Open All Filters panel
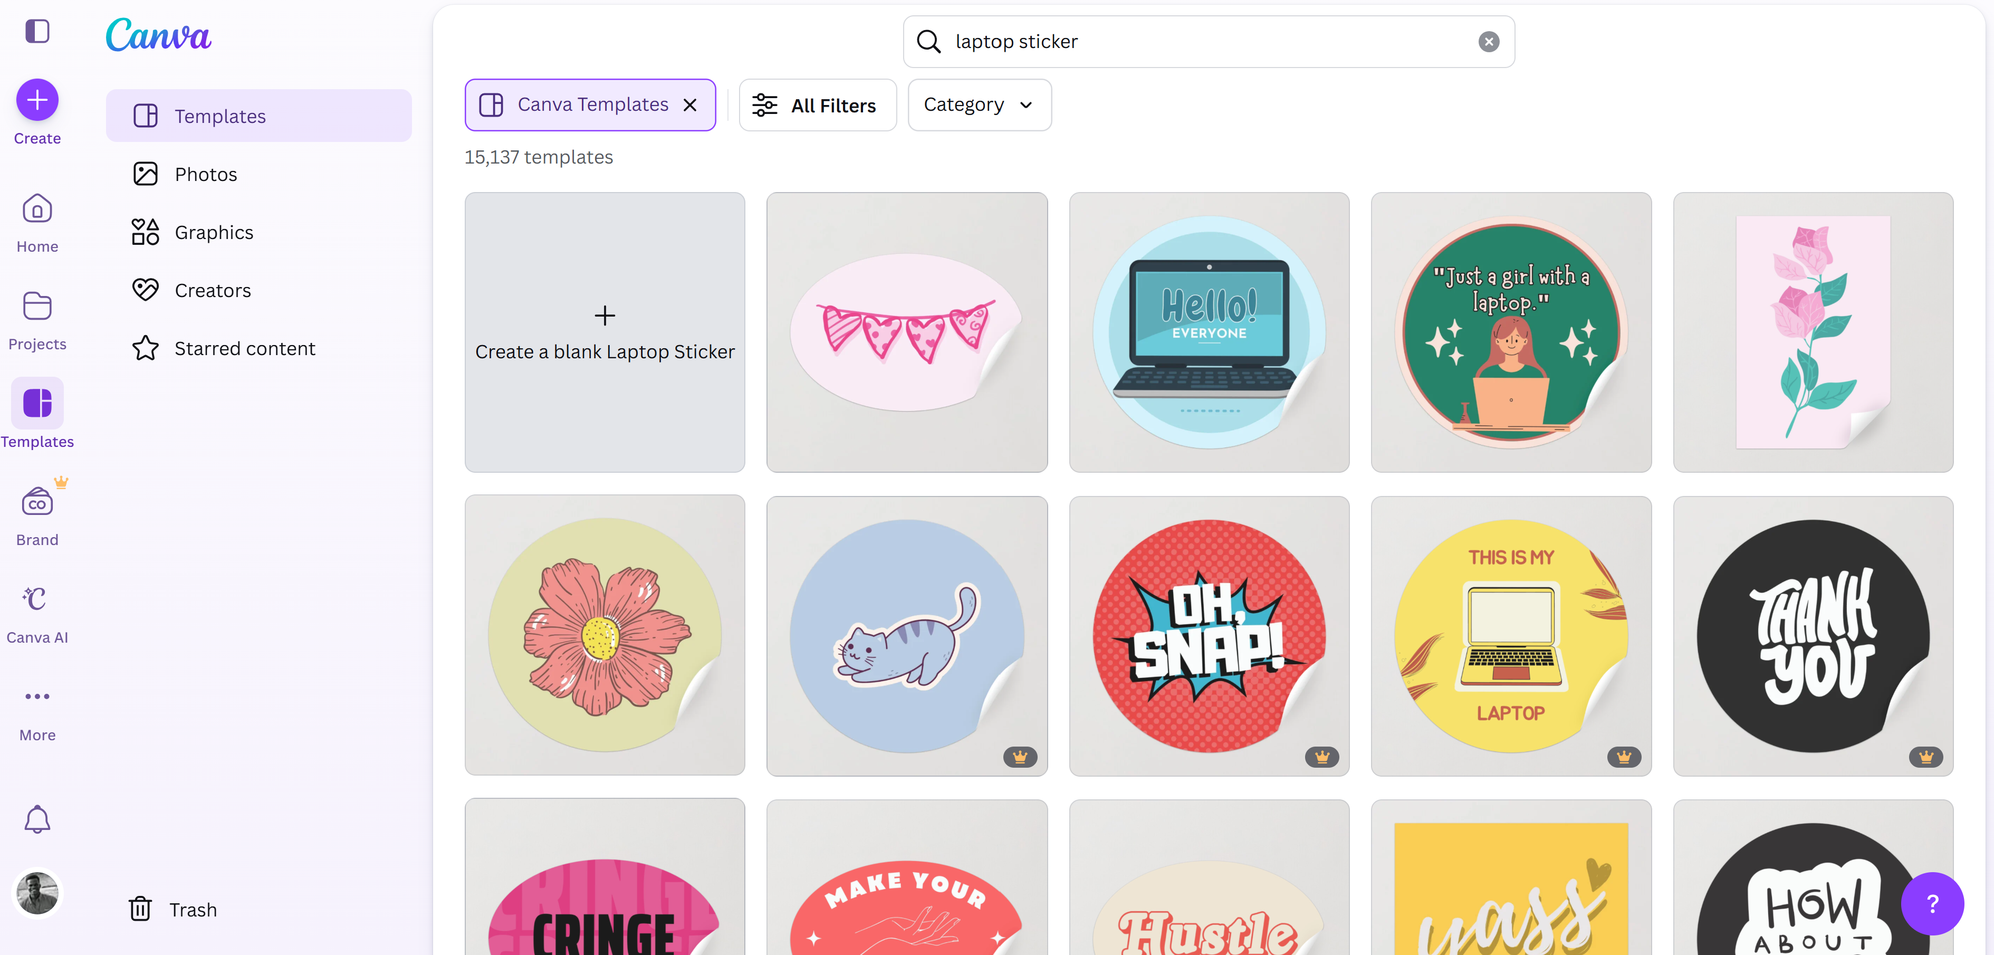 (818, 106)
